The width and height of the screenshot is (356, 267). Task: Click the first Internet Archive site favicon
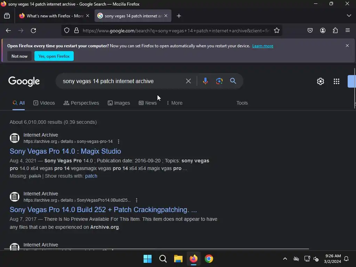pos(15,138)
